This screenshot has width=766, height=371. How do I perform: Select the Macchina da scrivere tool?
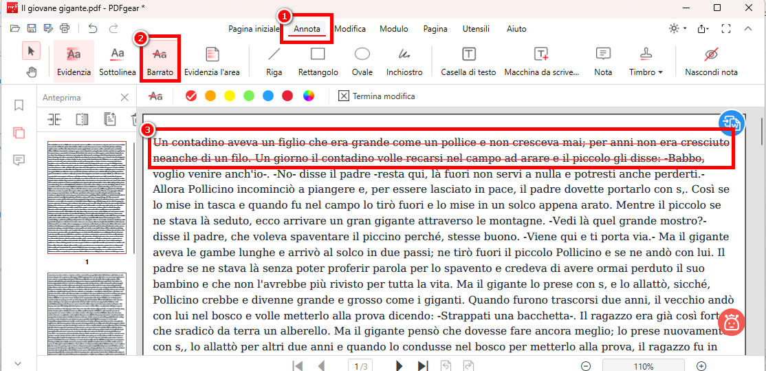541,60
